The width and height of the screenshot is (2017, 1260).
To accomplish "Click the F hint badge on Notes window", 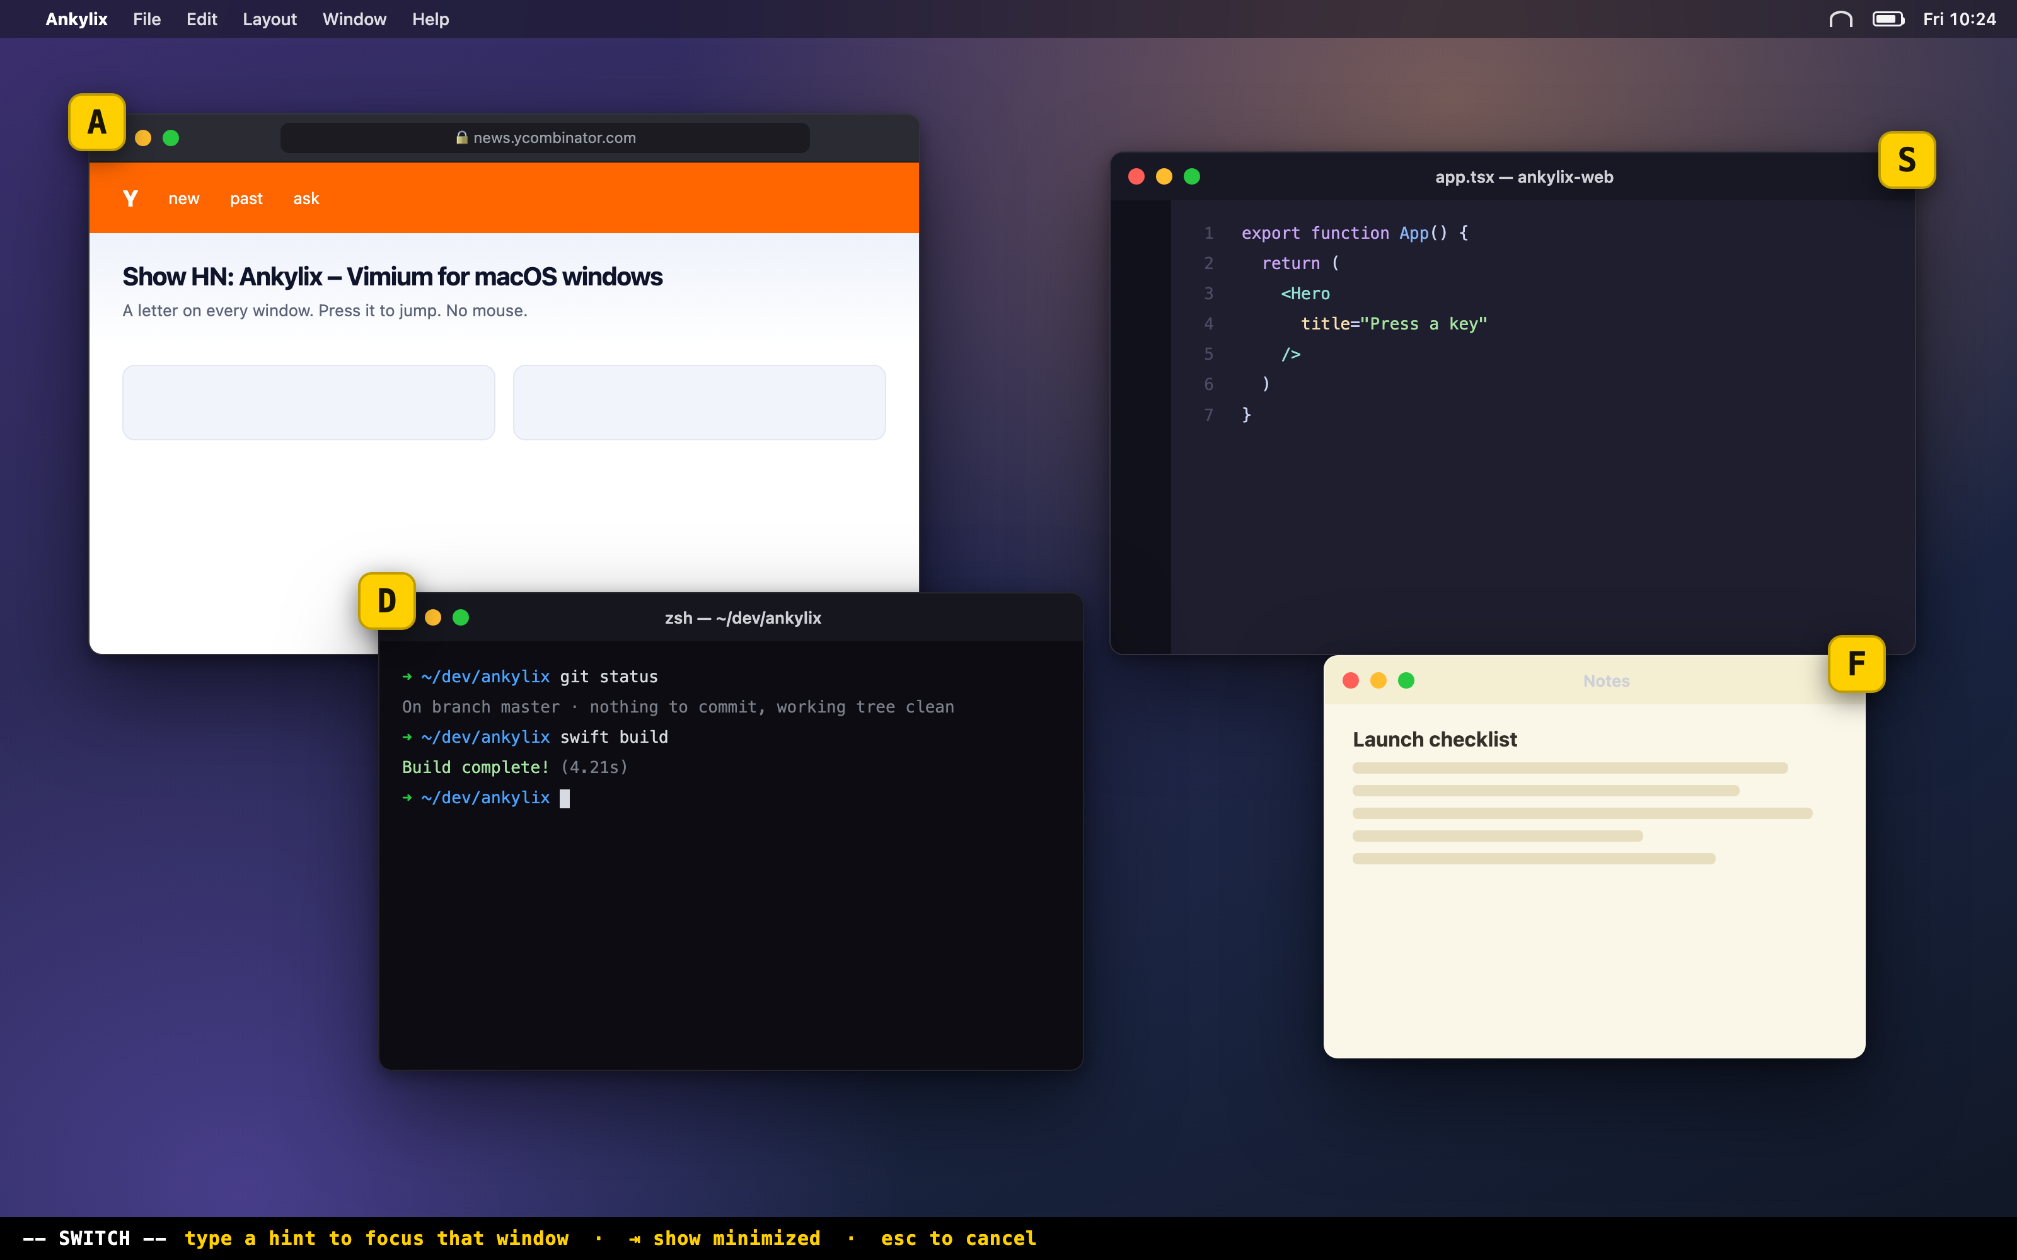I will [x=1856, y=664].
